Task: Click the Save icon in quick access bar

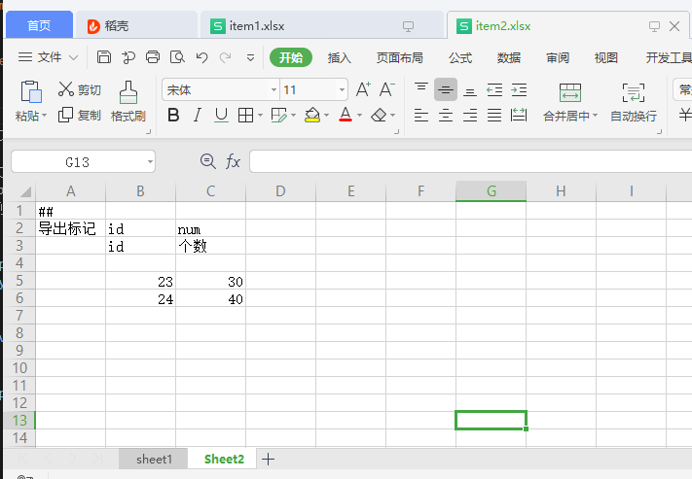Action: (104, 57)
